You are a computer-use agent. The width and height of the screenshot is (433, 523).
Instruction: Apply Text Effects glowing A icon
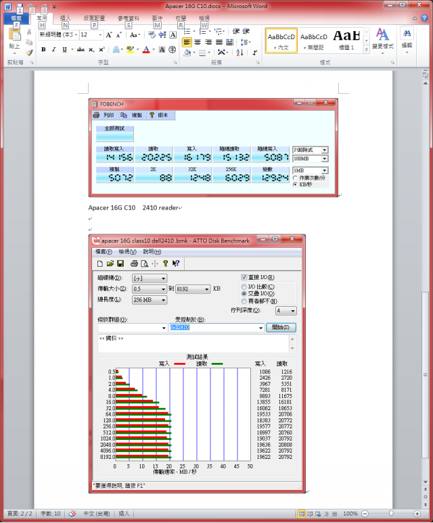pyautogui.click(x=116, y=50)
